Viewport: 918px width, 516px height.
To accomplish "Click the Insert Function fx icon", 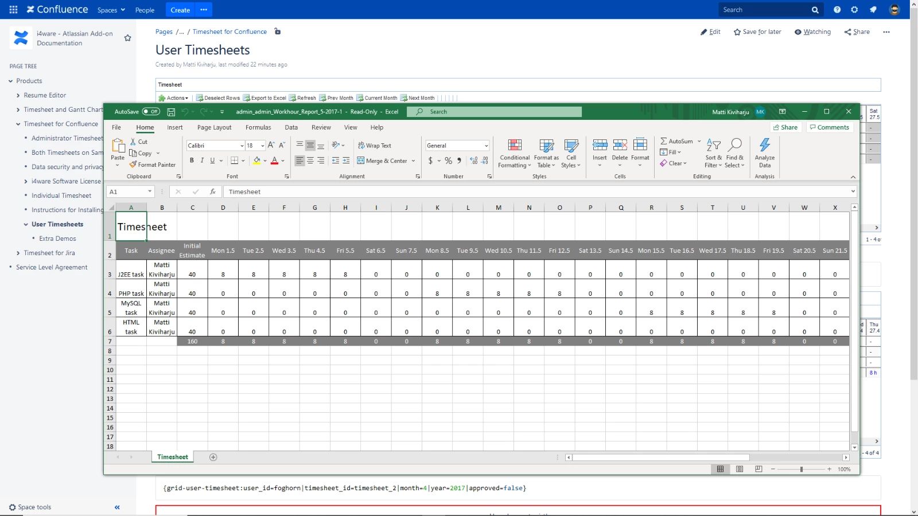I will pos(213,191).
